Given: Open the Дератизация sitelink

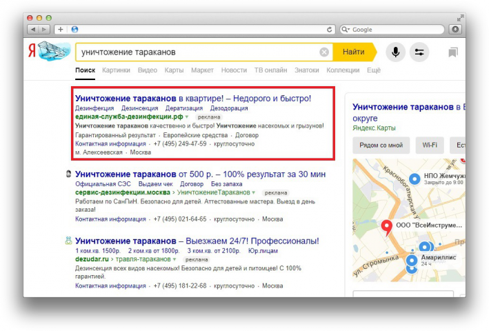Looking at the screenshot, I should tap(184, 108).
